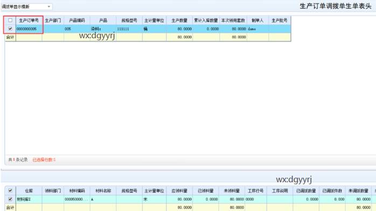Uncheck the checkbox for the 材料库2 row

pos(10,199)
